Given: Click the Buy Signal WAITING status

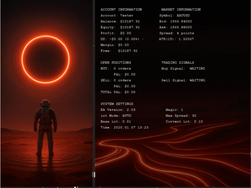Looking at the screenshot, I should click(197, 69).
